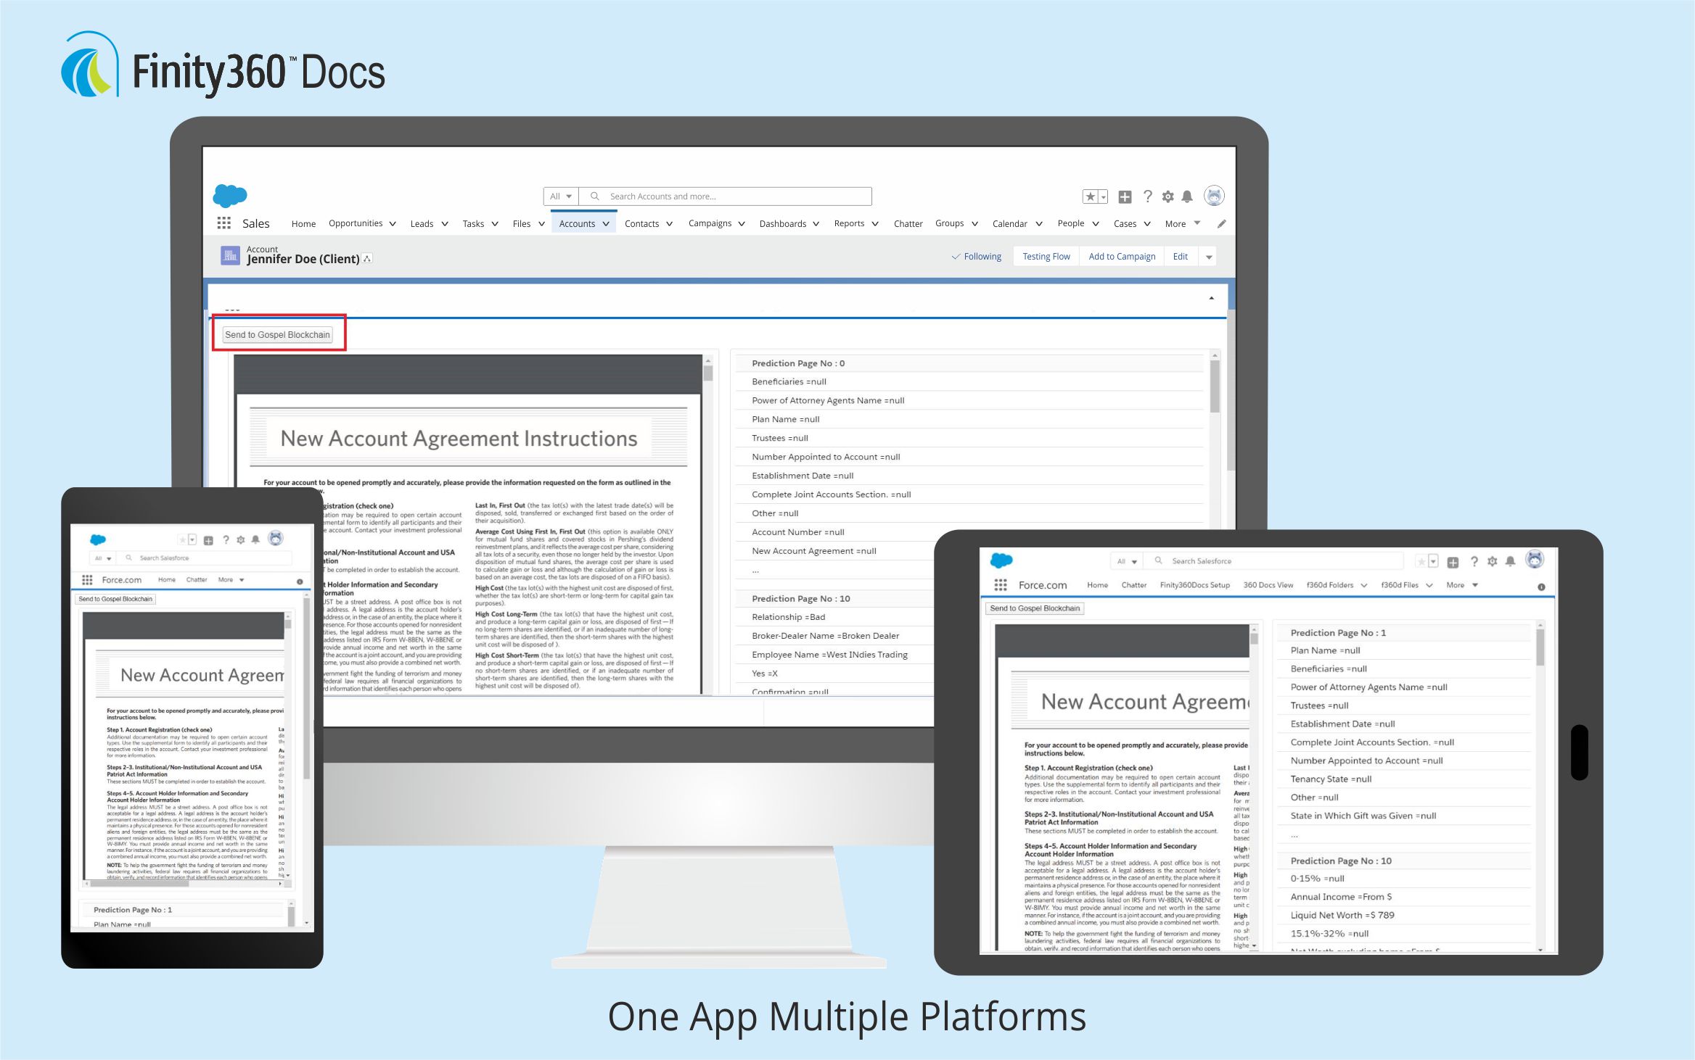This screenshot has height=1060, width=1695.
Task: Open the hierarchy icon next to Jennifer Doe (Client)
Action: pyautogui.click(x=367, y=259)
